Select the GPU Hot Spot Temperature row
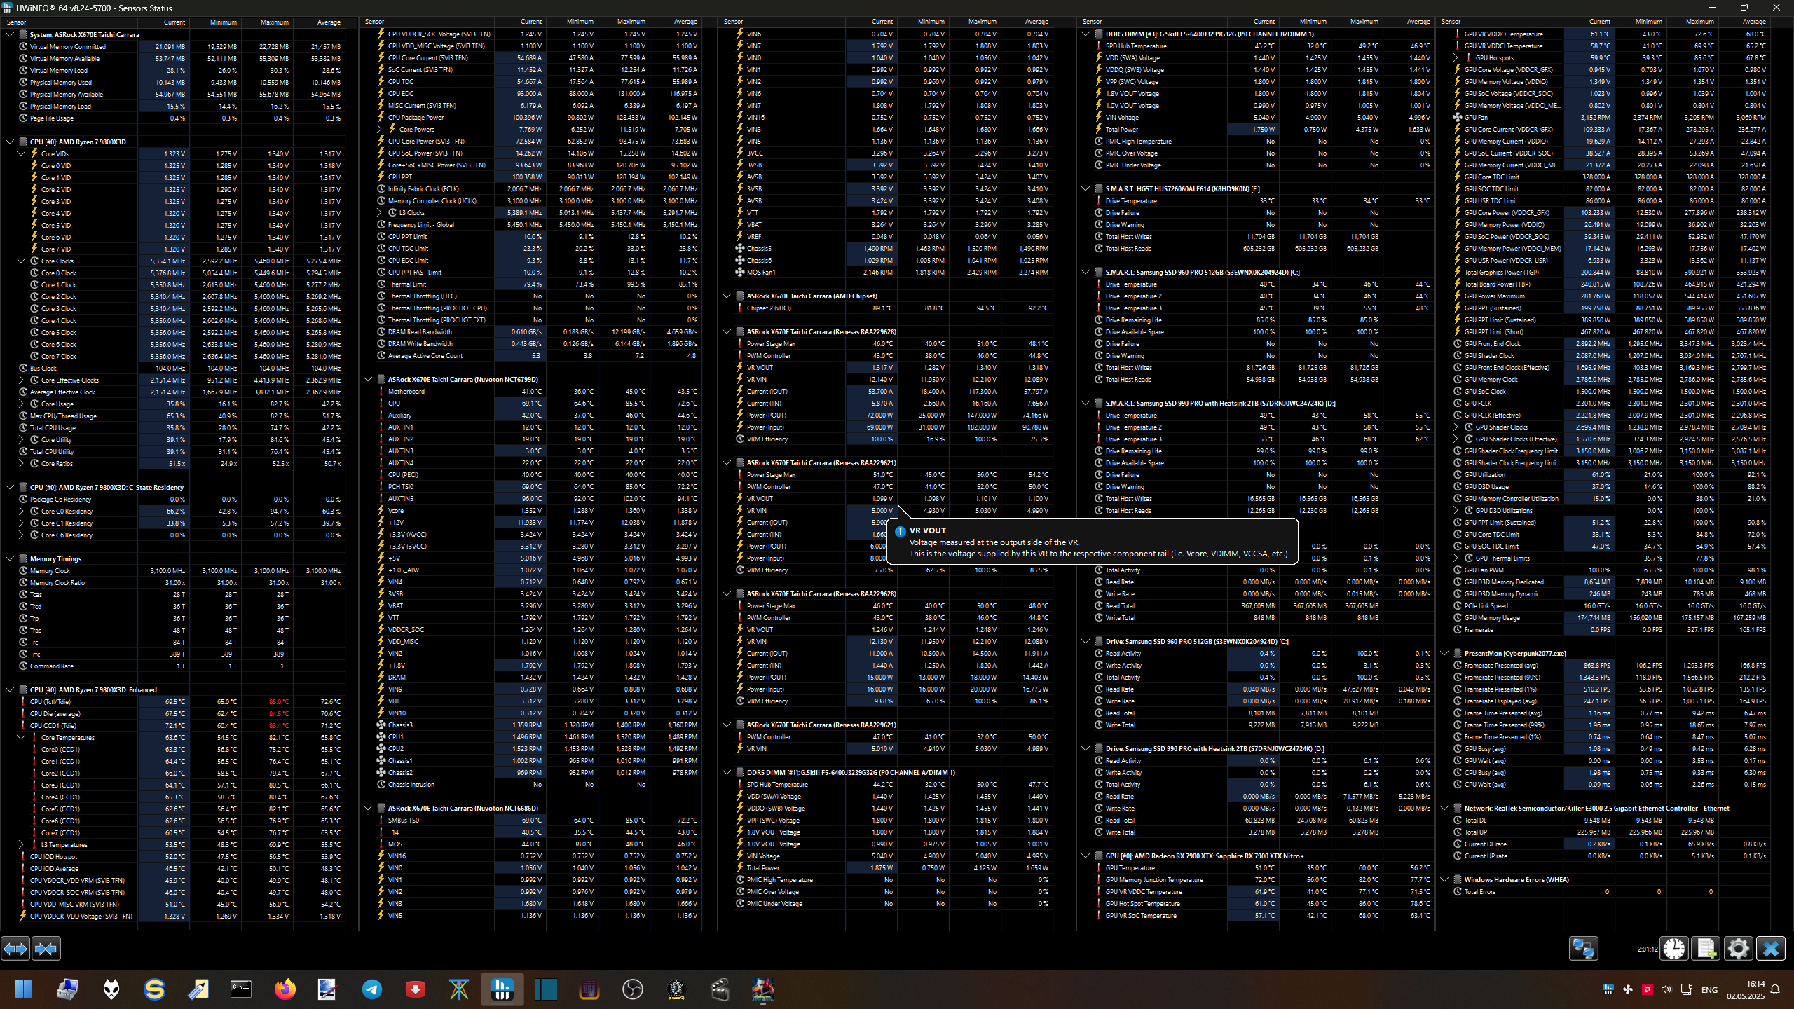Screen dimensions: 1794x1009 [x=1142, y=904]
